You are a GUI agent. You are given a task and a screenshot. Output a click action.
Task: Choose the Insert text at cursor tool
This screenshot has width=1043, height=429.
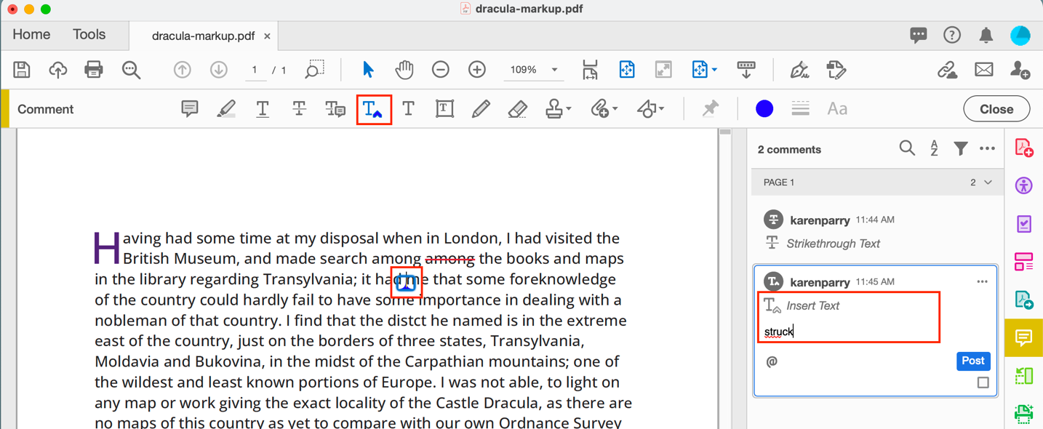[374, 110]
